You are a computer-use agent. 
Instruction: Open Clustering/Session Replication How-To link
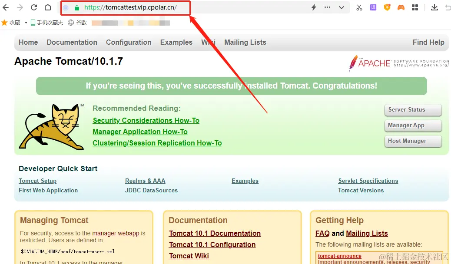pyautogui.click(x=157, y=143)
